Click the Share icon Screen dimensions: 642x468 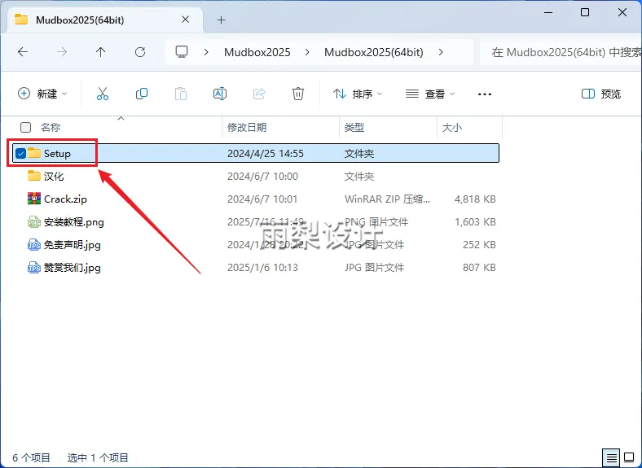click(x=259, y=94)
